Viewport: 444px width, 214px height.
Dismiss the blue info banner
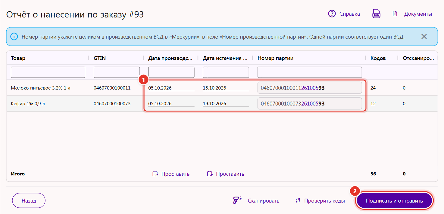pyautogui.click(x=424, y=37)
